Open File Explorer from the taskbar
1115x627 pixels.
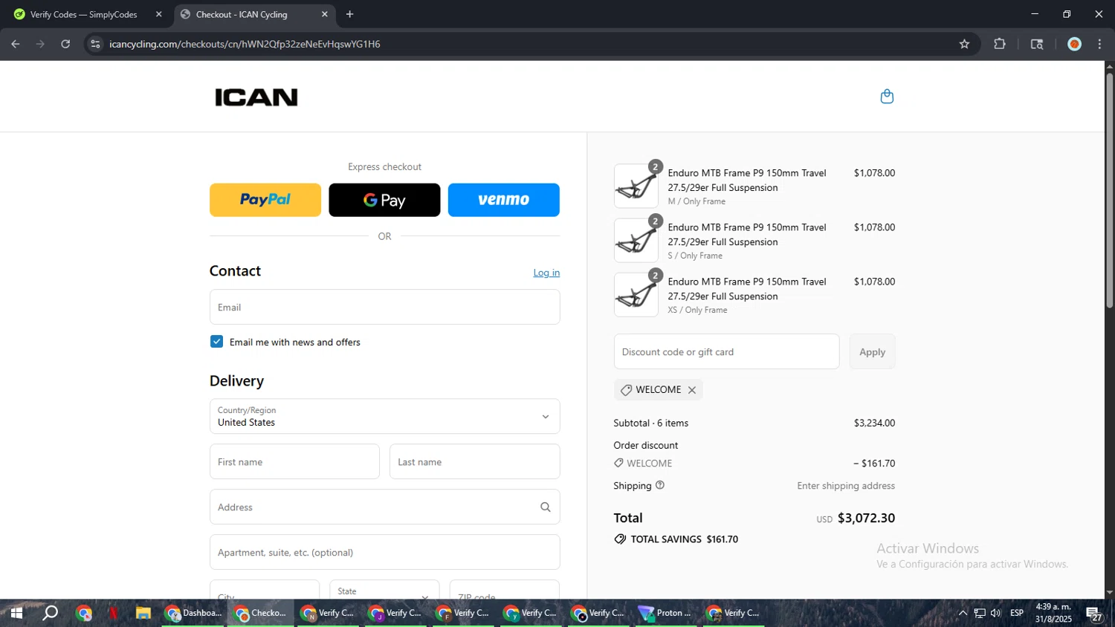[x=143, y=613]
